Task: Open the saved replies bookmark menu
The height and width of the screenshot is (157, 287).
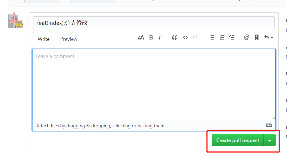Action: point(256,37)
